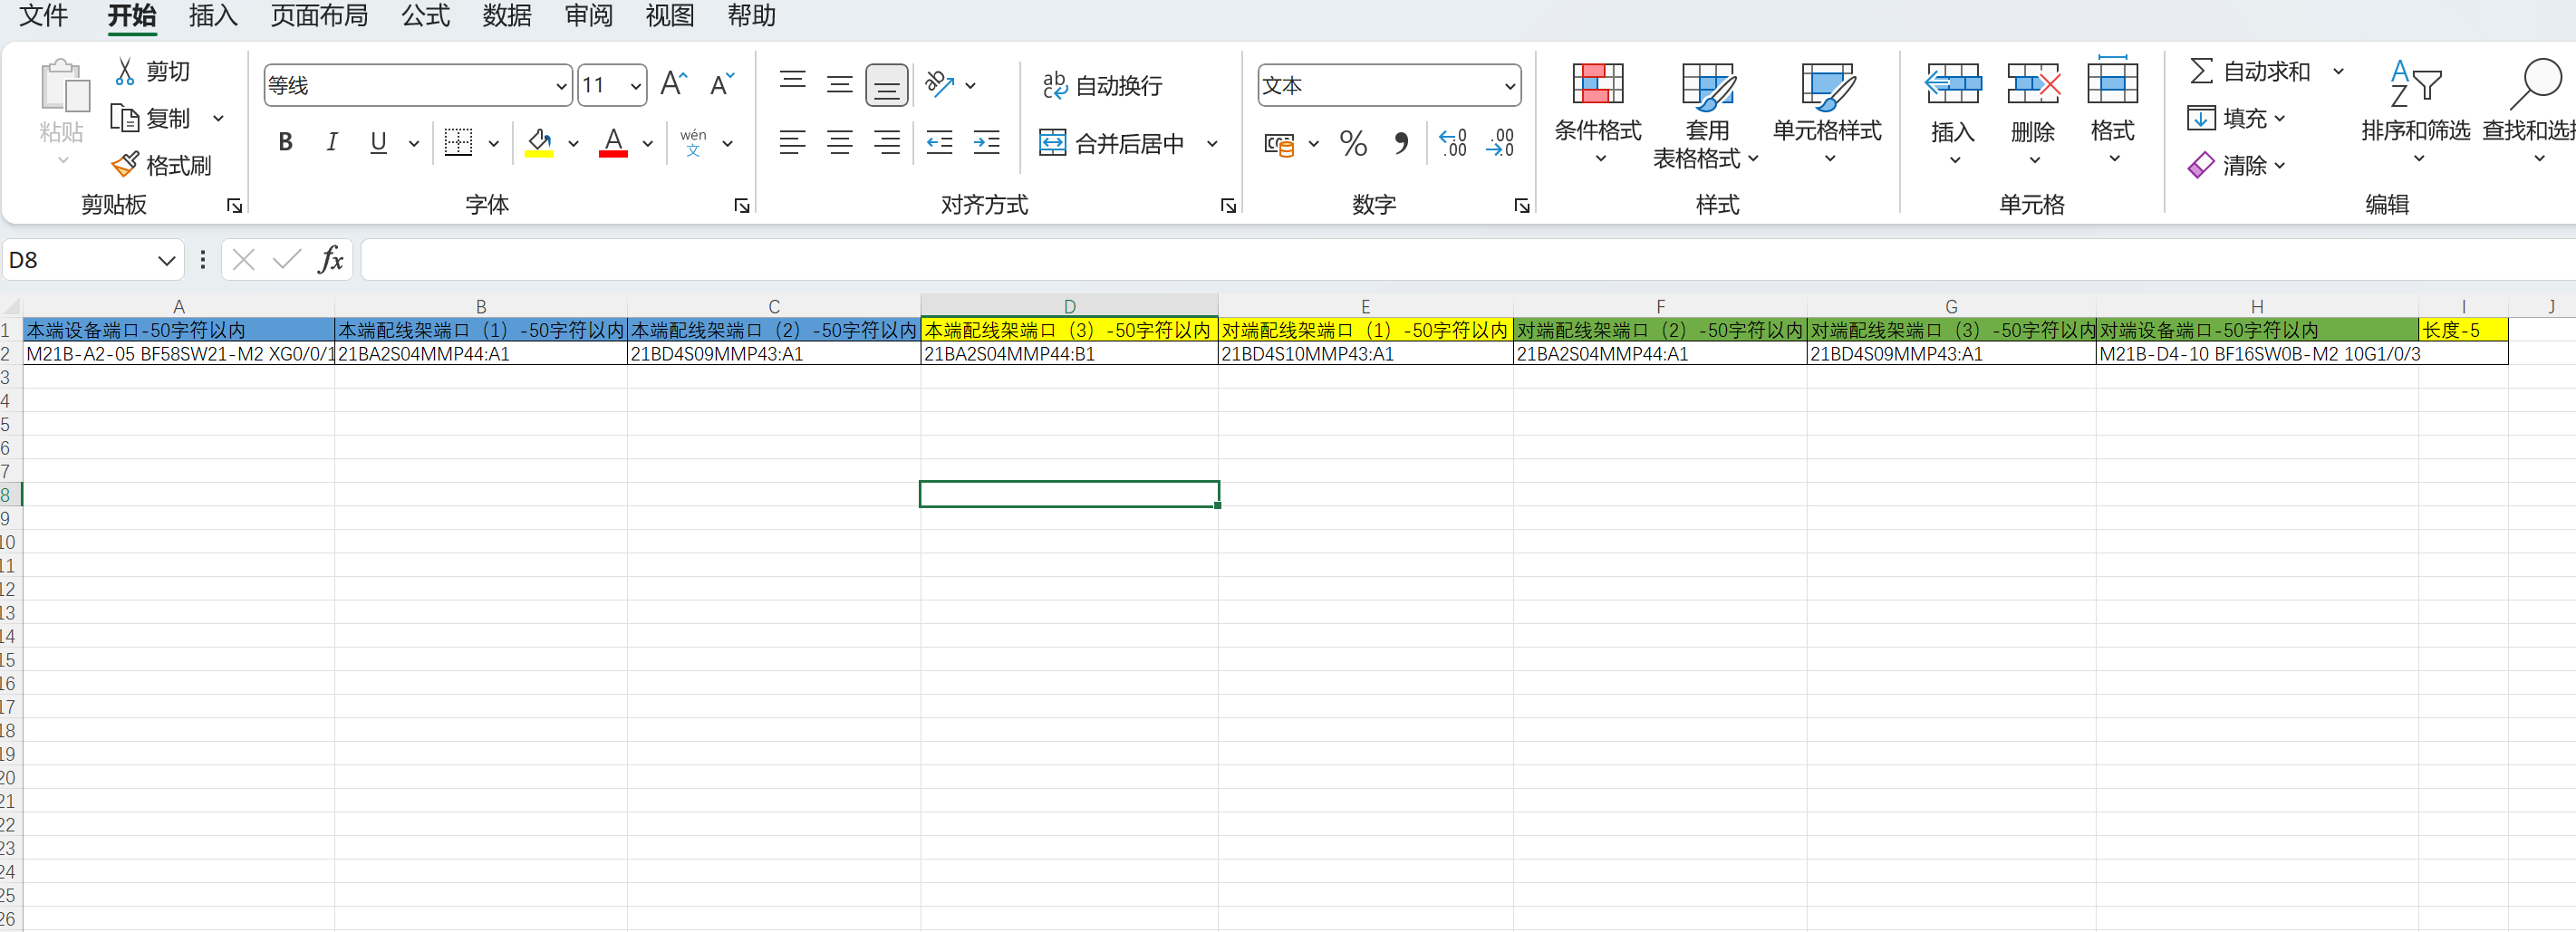Switch to the Formulas (公式) tab
This screenshot has height=932, width=2576.
pyautogui.click(x=426, y=16)
